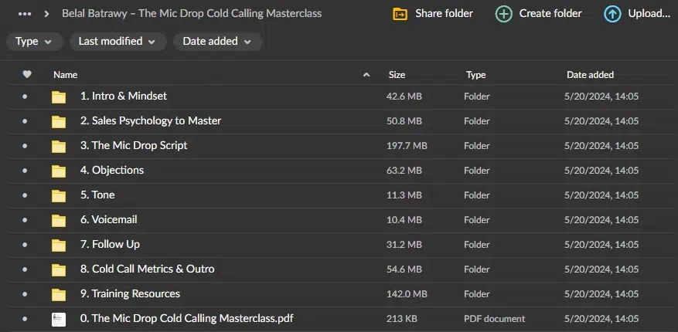Open the breadcrumb ellipsis menu
678x332 pixels.
[25, 14]
